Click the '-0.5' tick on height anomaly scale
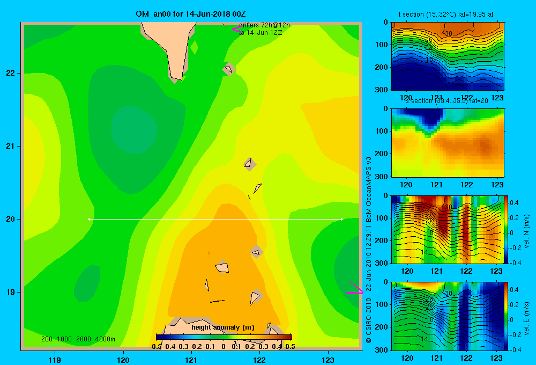Image resolution: width=536 pixels, height=365 pixels. 155,347
